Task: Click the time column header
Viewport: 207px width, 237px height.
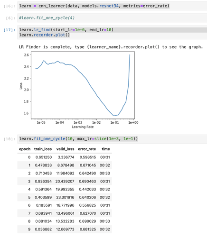Action: tap(106, 149)
